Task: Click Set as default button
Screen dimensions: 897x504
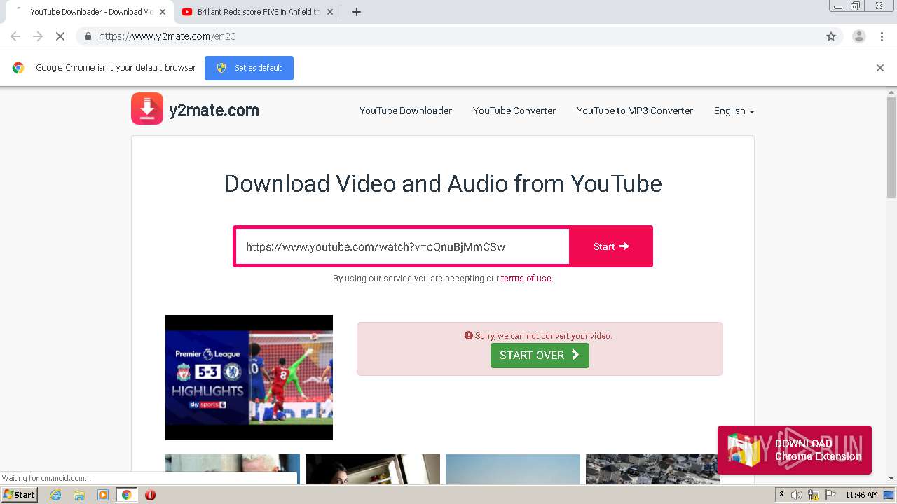Action: click(249, 68)
